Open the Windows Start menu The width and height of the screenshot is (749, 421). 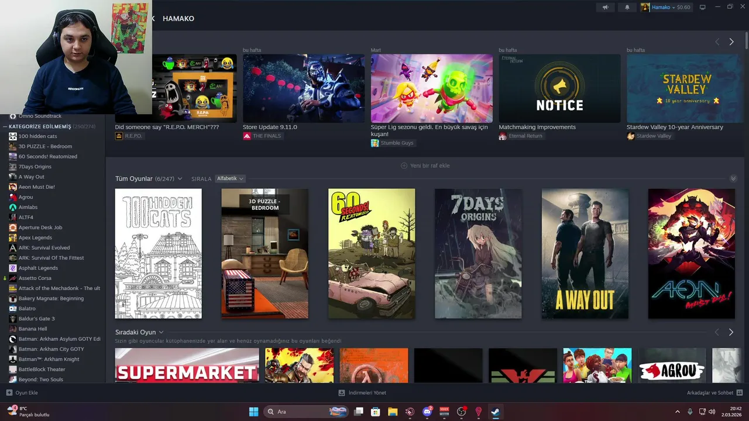tap(253, 412)
